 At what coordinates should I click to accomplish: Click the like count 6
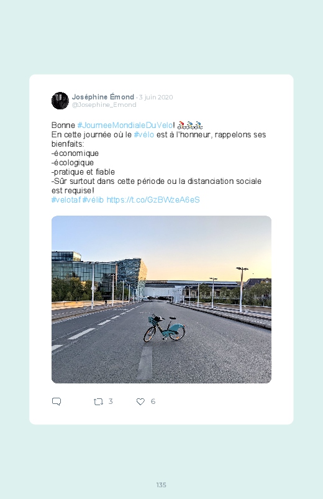coord(153,401)
